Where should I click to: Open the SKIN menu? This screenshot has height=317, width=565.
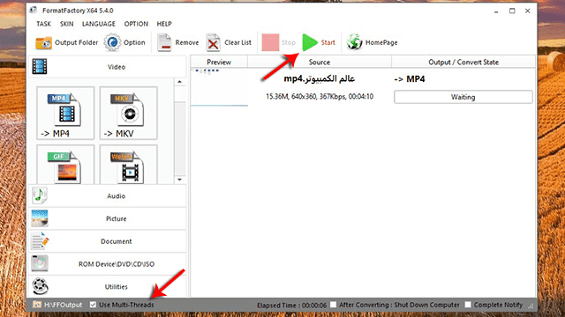67,24
